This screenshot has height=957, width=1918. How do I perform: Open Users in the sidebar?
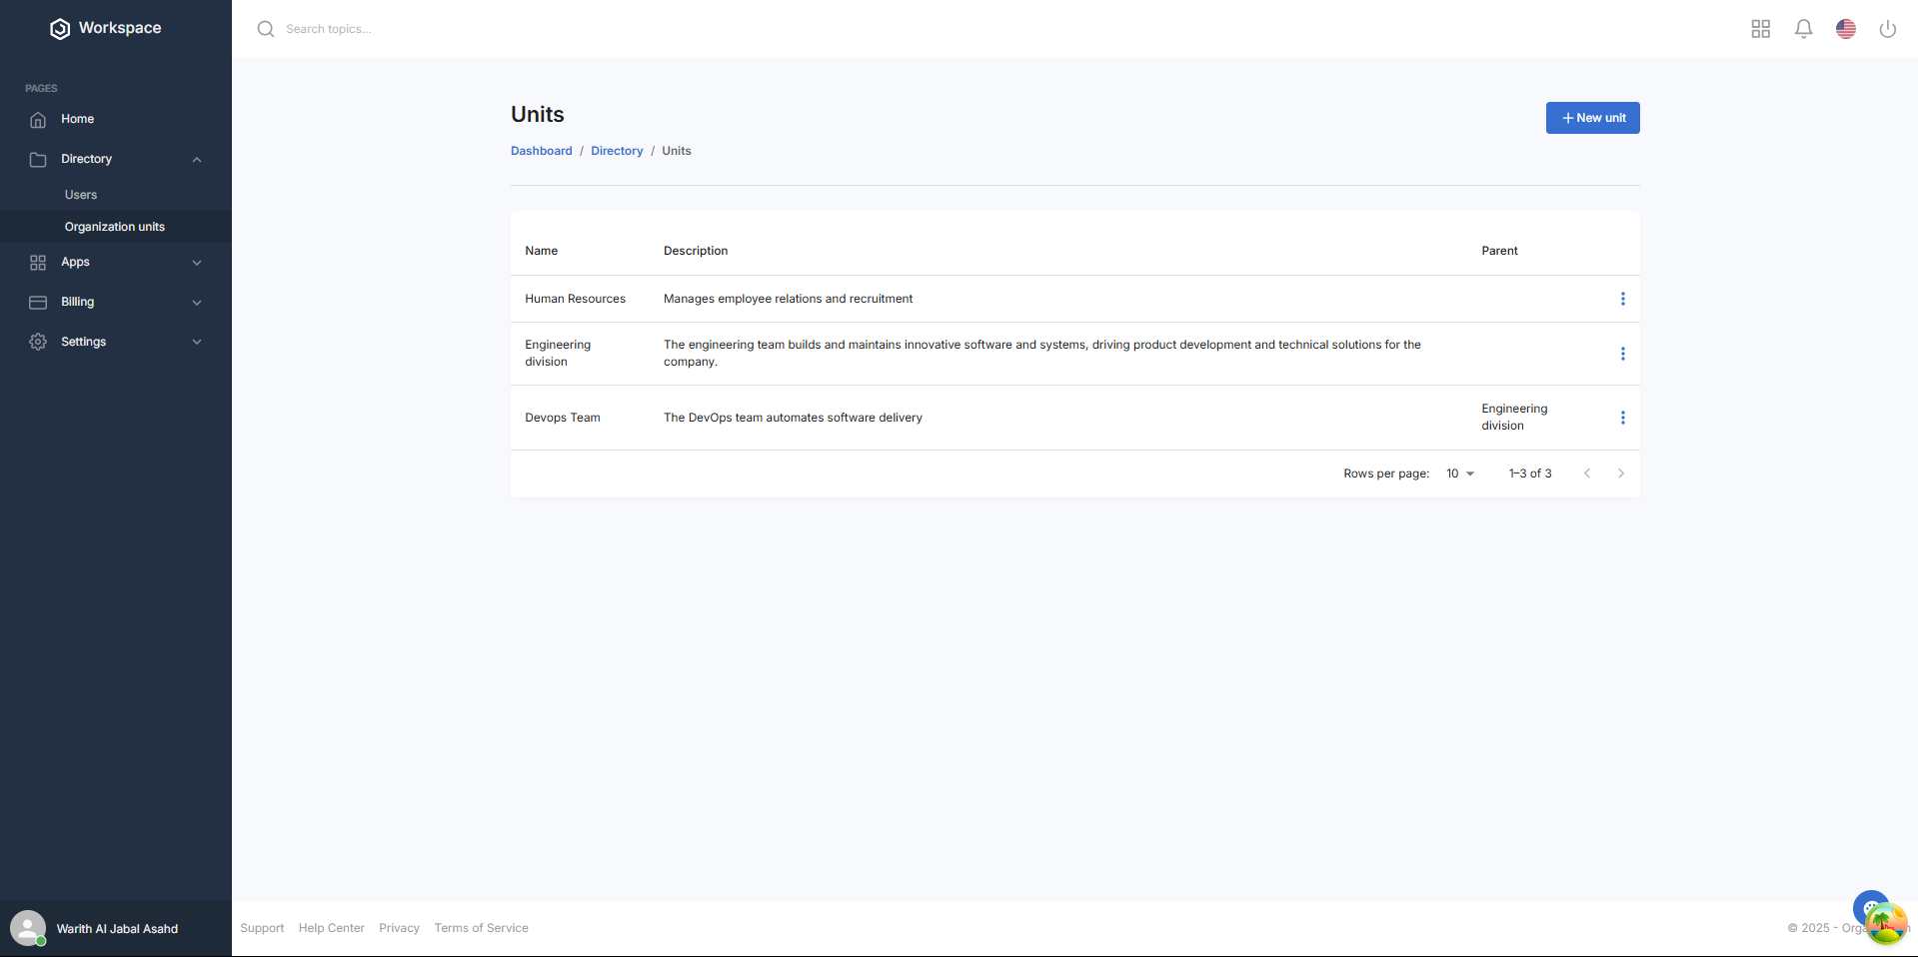tap(81, 195)
